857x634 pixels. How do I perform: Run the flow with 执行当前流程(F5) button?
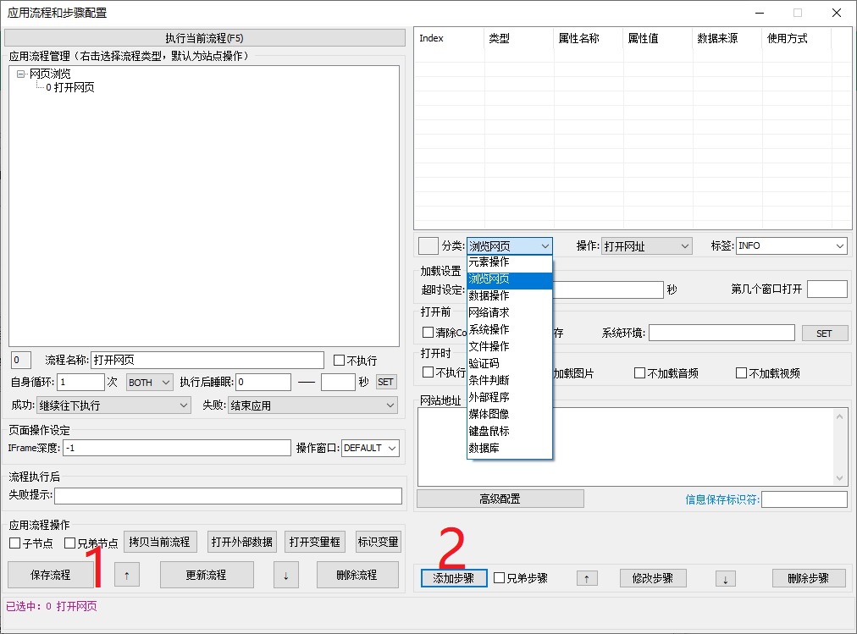[203, 37]
